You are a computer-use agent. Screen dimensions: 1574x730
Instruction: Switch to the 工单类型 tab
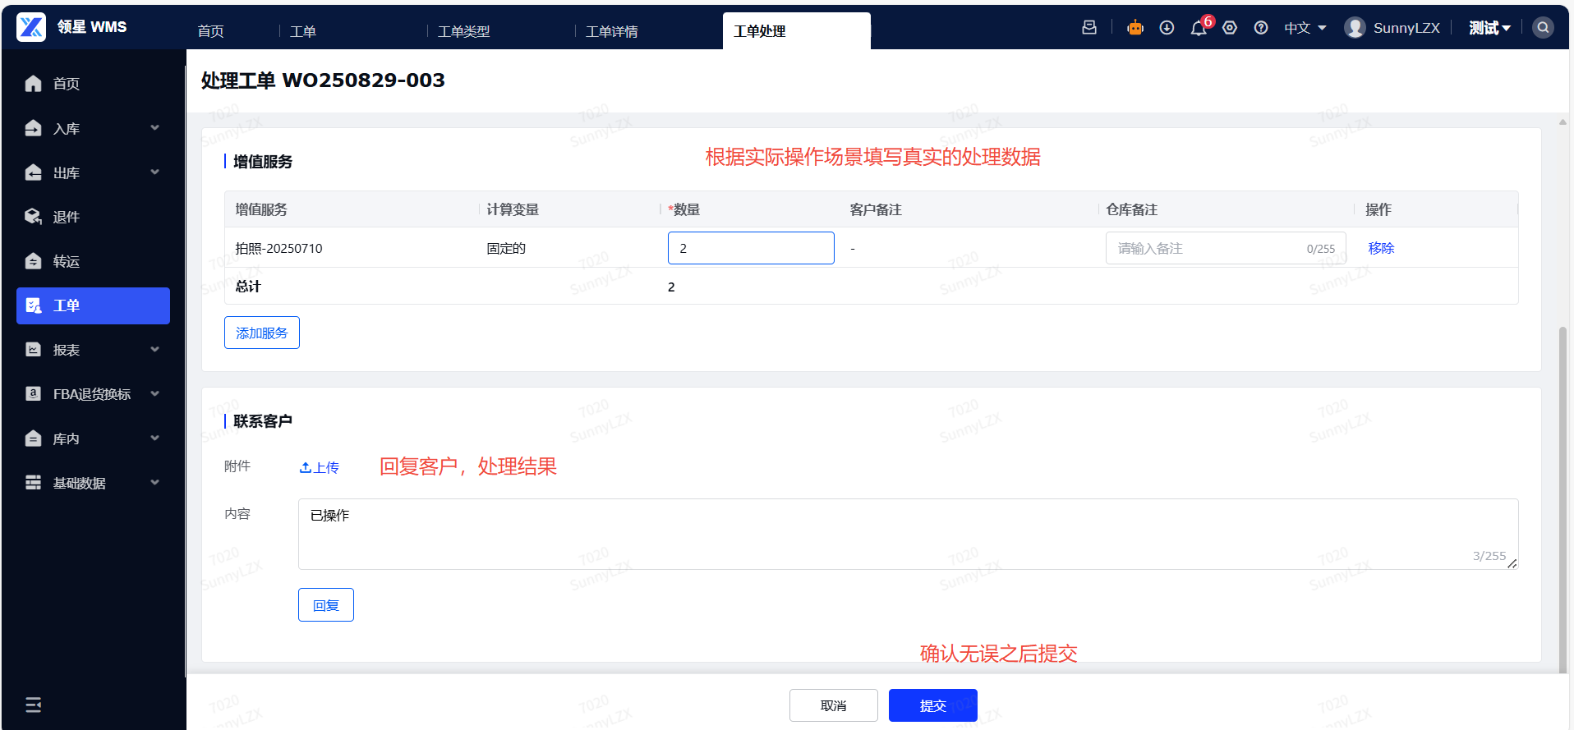pyautogui.click(x=464, y=31)
